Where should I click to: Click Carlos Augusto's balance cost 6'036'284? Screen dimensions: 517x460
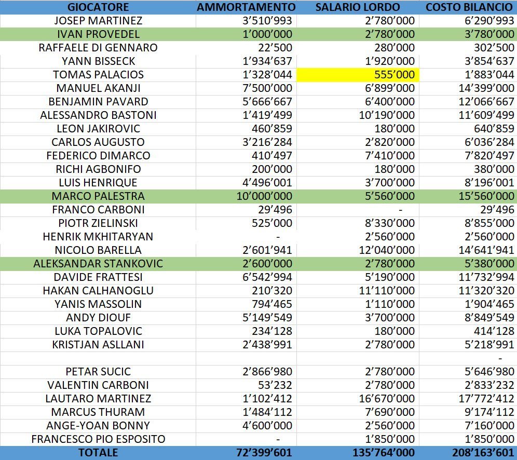468,142
